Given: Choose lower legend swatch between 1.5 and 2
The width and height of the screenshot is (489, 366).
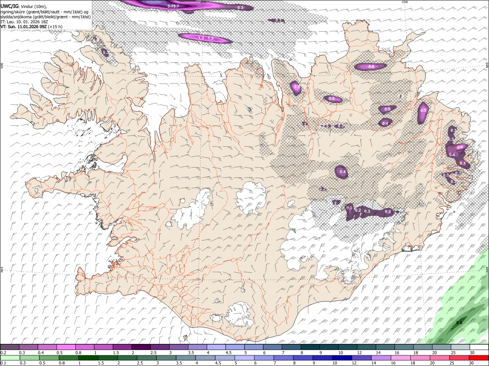Looking at the screenshot, I should pos(107,358).
